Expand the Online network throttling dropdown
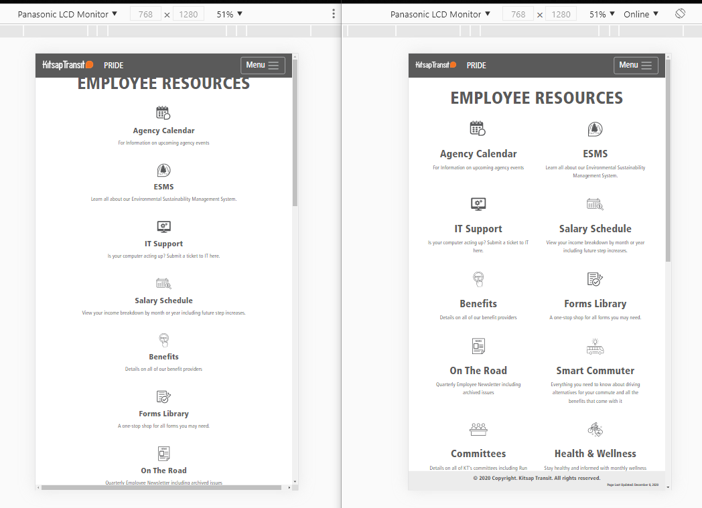 coord(640,14)
